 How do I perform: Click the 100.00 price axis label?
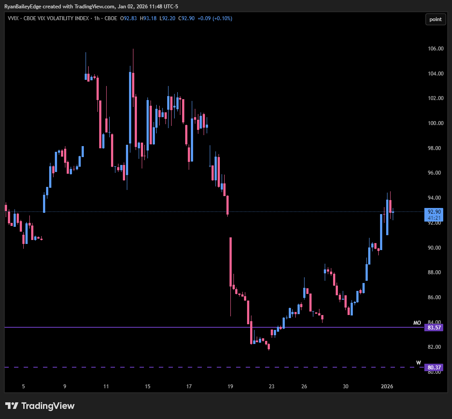click(x=436, y=123)
